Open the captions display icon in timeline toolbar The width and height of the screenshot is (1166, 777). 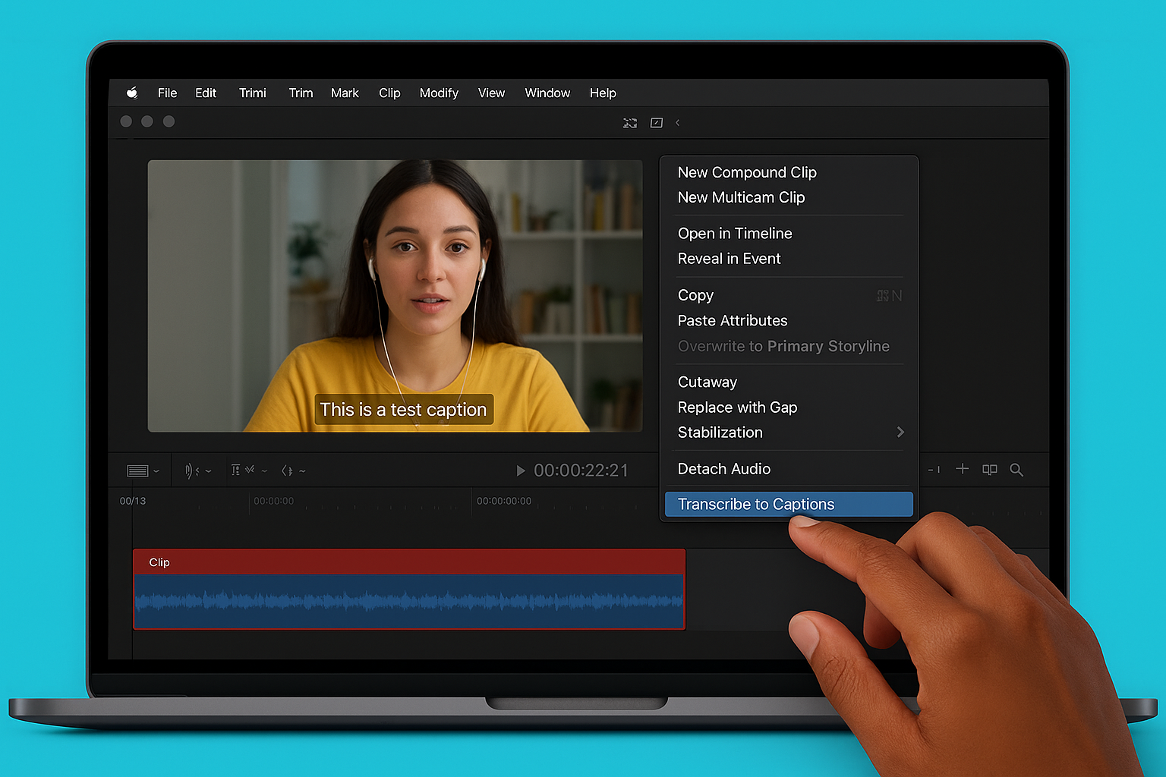pyautogui.click(x=137, y=470)
